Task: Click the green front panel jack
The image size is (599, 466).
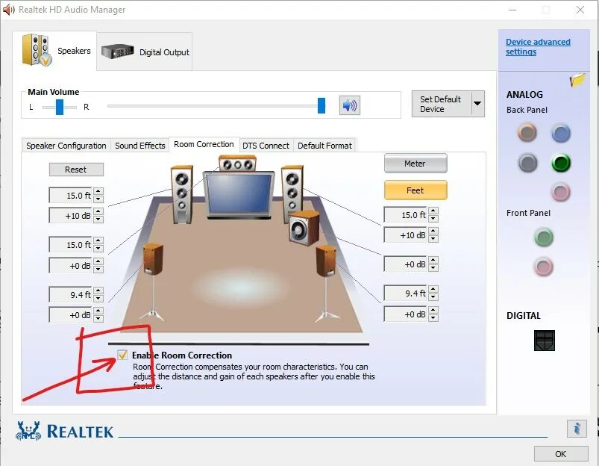Action: [543, 237]
